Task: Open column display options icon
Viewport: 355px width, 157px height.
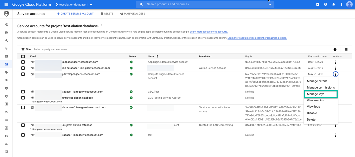Action: tap(346, 49)
